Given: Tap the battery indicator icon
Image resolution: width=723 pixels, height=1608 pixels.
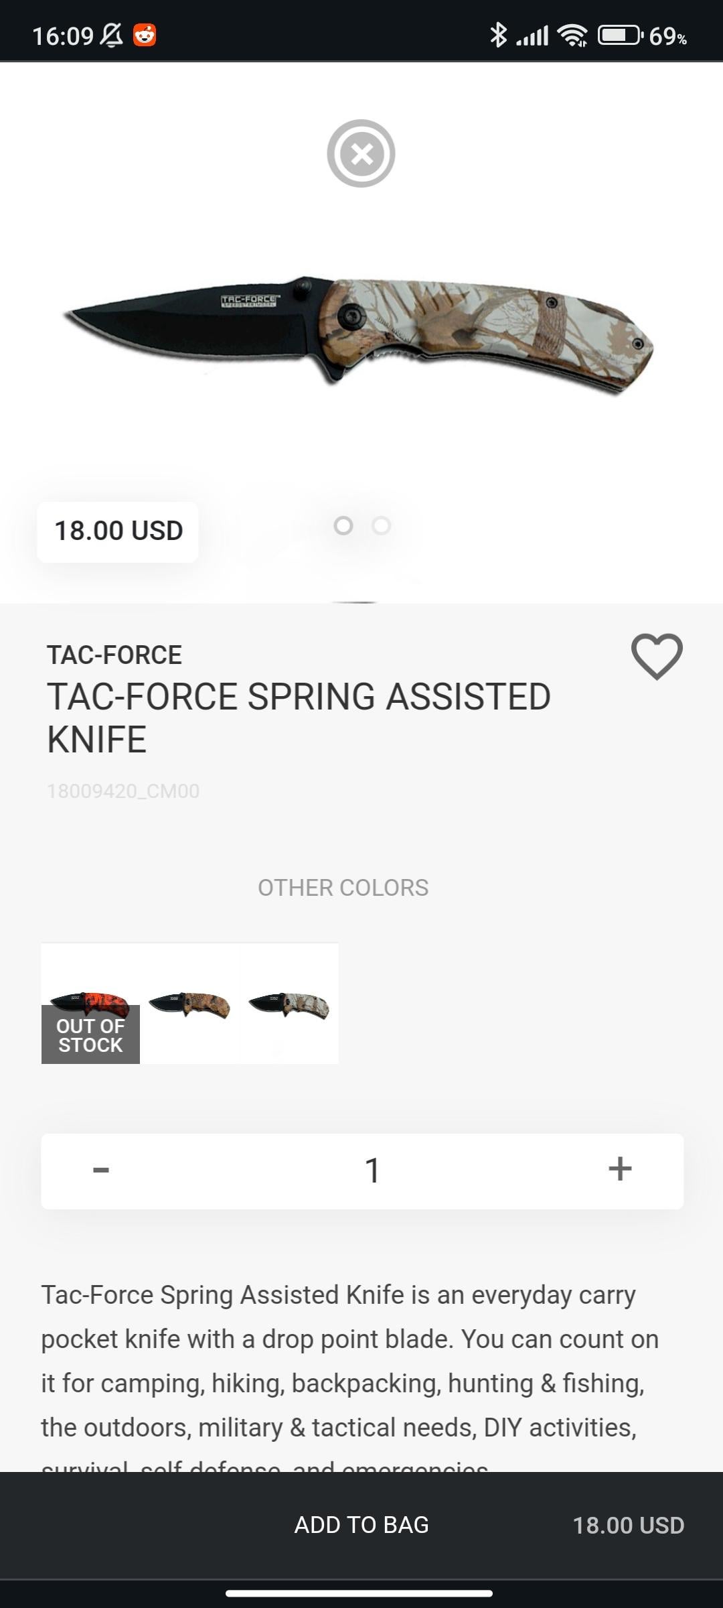Looking at the screenshot, I should click(x=620, y=35).
